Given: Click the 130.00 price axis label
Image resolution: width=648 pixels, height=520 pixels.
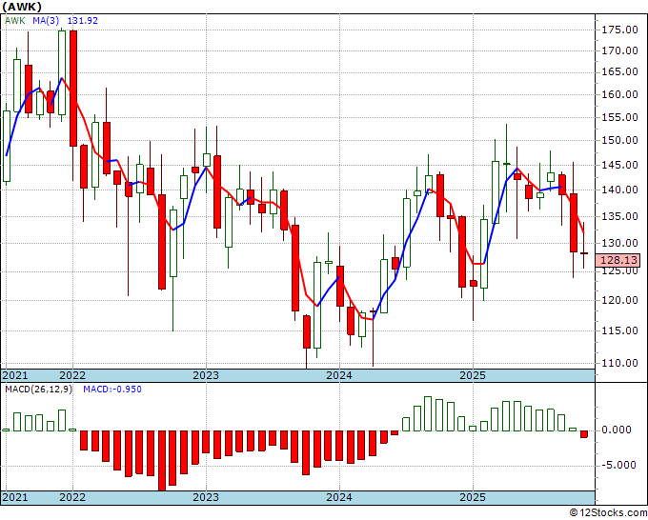Looking at the screenshot, I should [x=619, y=243].
